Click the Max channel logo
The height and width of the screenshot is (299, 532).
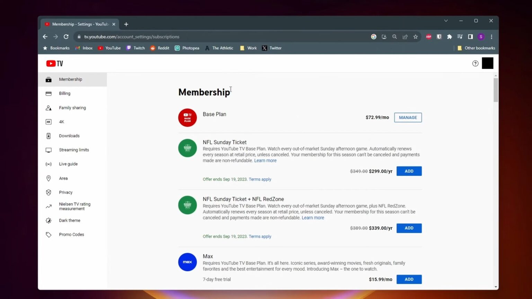click(x=187, y=262)
